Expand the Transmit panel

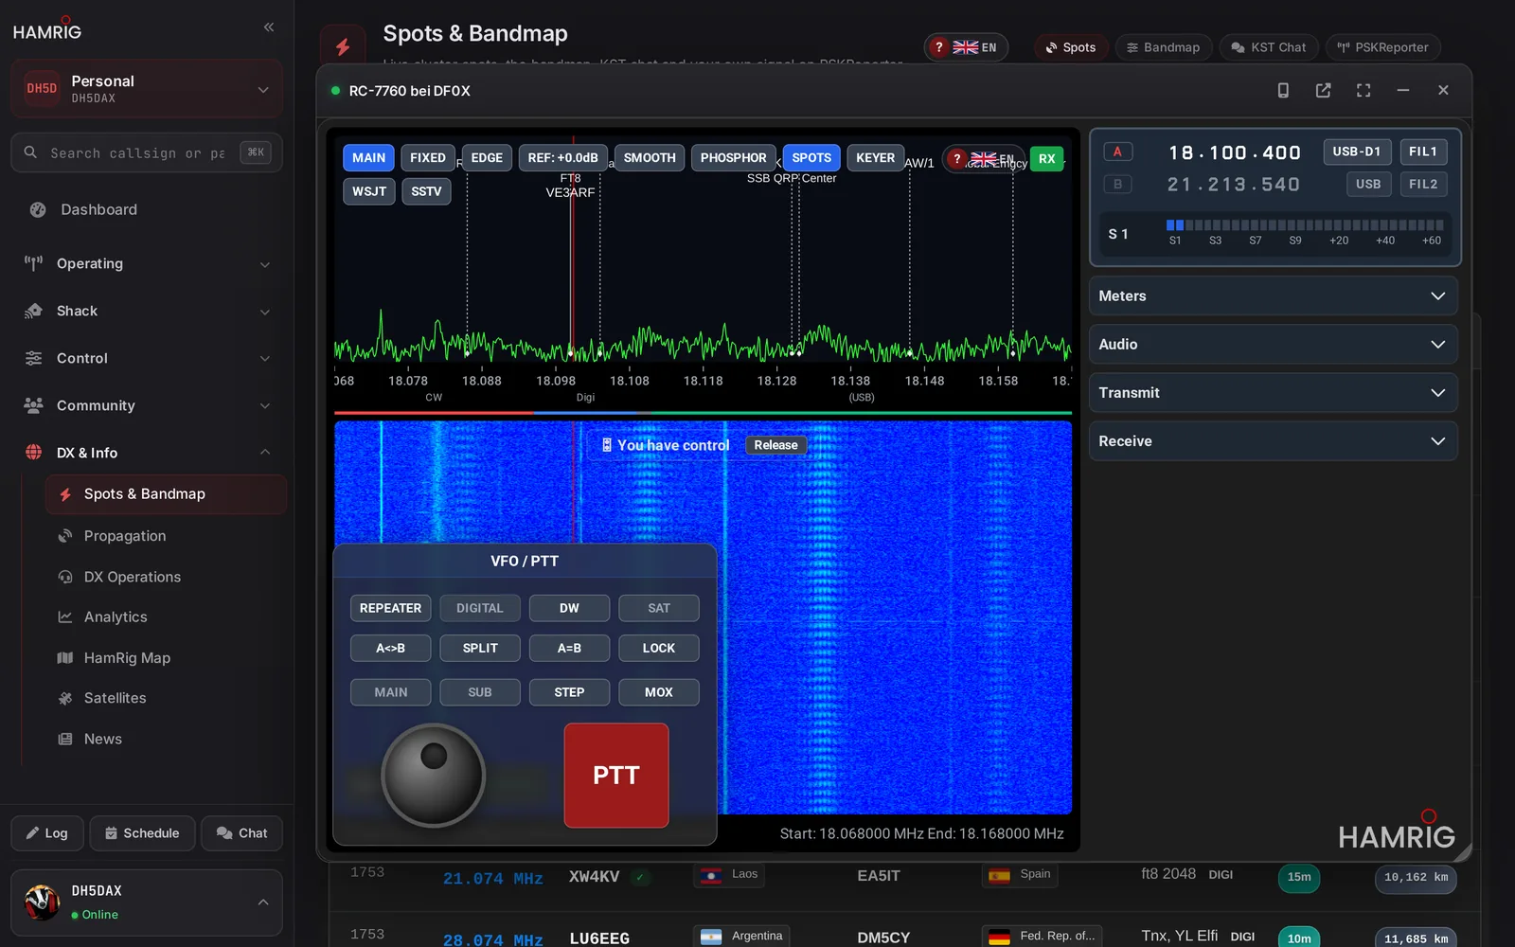[x=1273, y=393]
